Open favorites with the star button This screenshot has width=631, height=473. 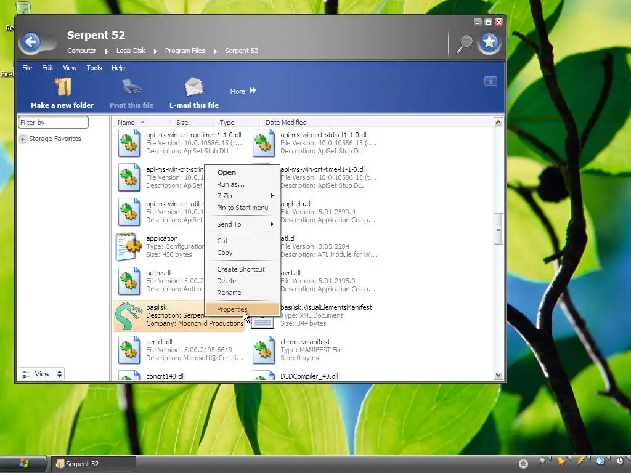tap(489, 42)
